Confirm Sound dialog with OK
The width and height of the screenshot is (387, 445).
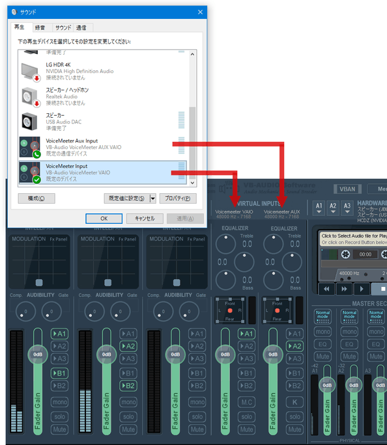pyautogui.click(x=104, y=219)
